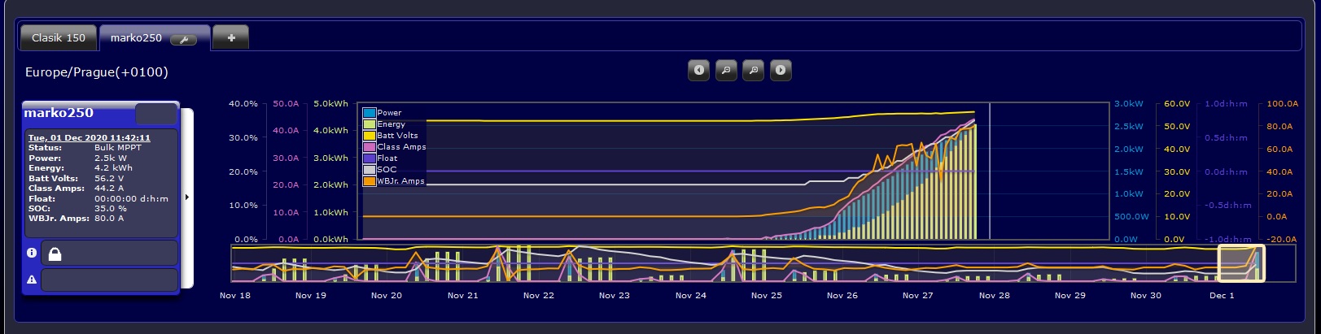Click the previous time range arrow button
Viewport: 1321px width, 334px height.
pos(698,71)
